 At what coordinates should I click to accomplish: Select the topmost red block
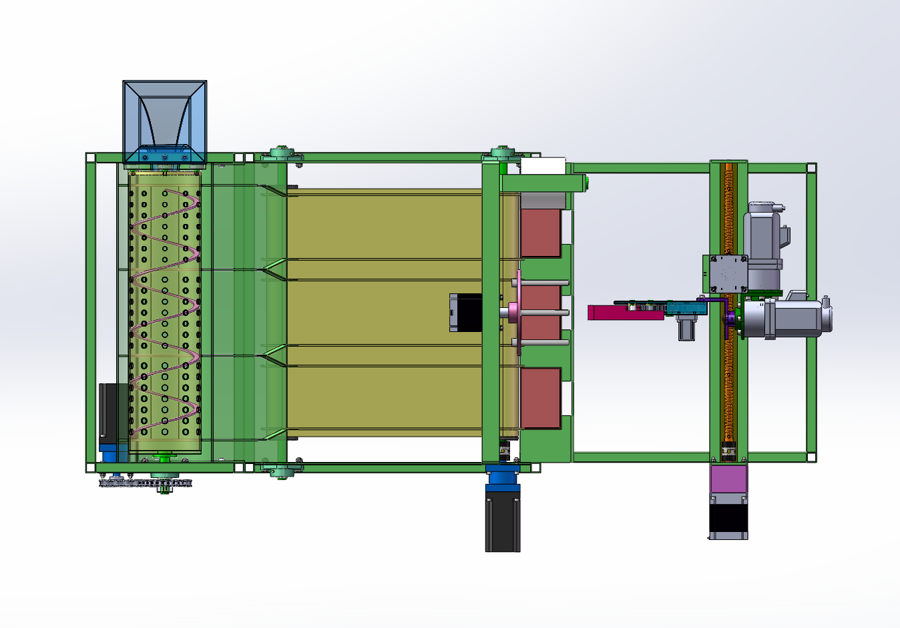[540, 233]
